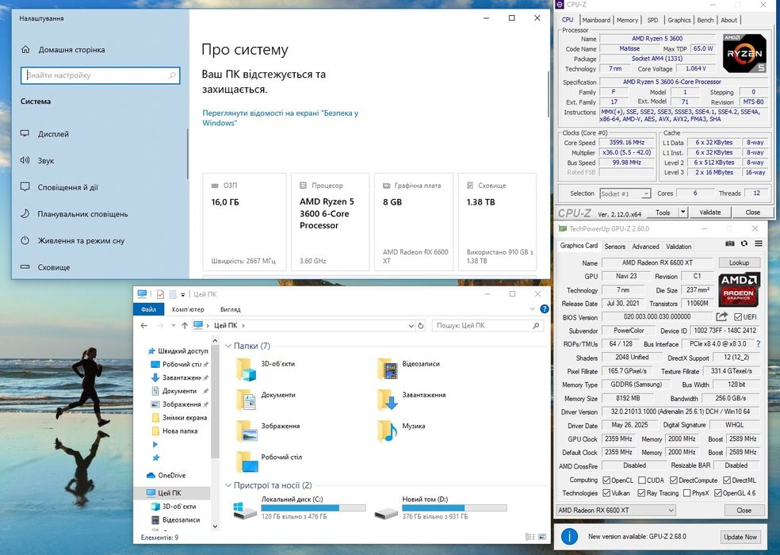The image size is (780, 555).
Task: Select Дисплей in Settings sidebar
Action: pos(53,134)
